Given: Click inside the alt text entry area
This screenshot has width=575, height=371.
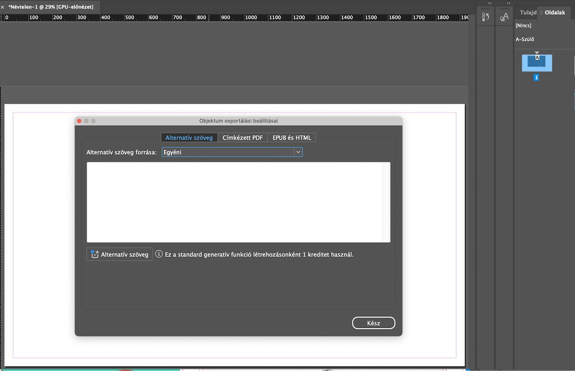Looking at the screenshot, I should [x=234, y=202].
